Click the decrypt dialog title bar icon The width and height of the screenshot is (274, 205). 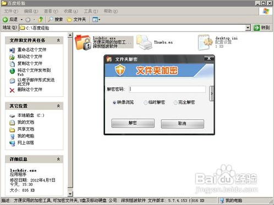109,59
